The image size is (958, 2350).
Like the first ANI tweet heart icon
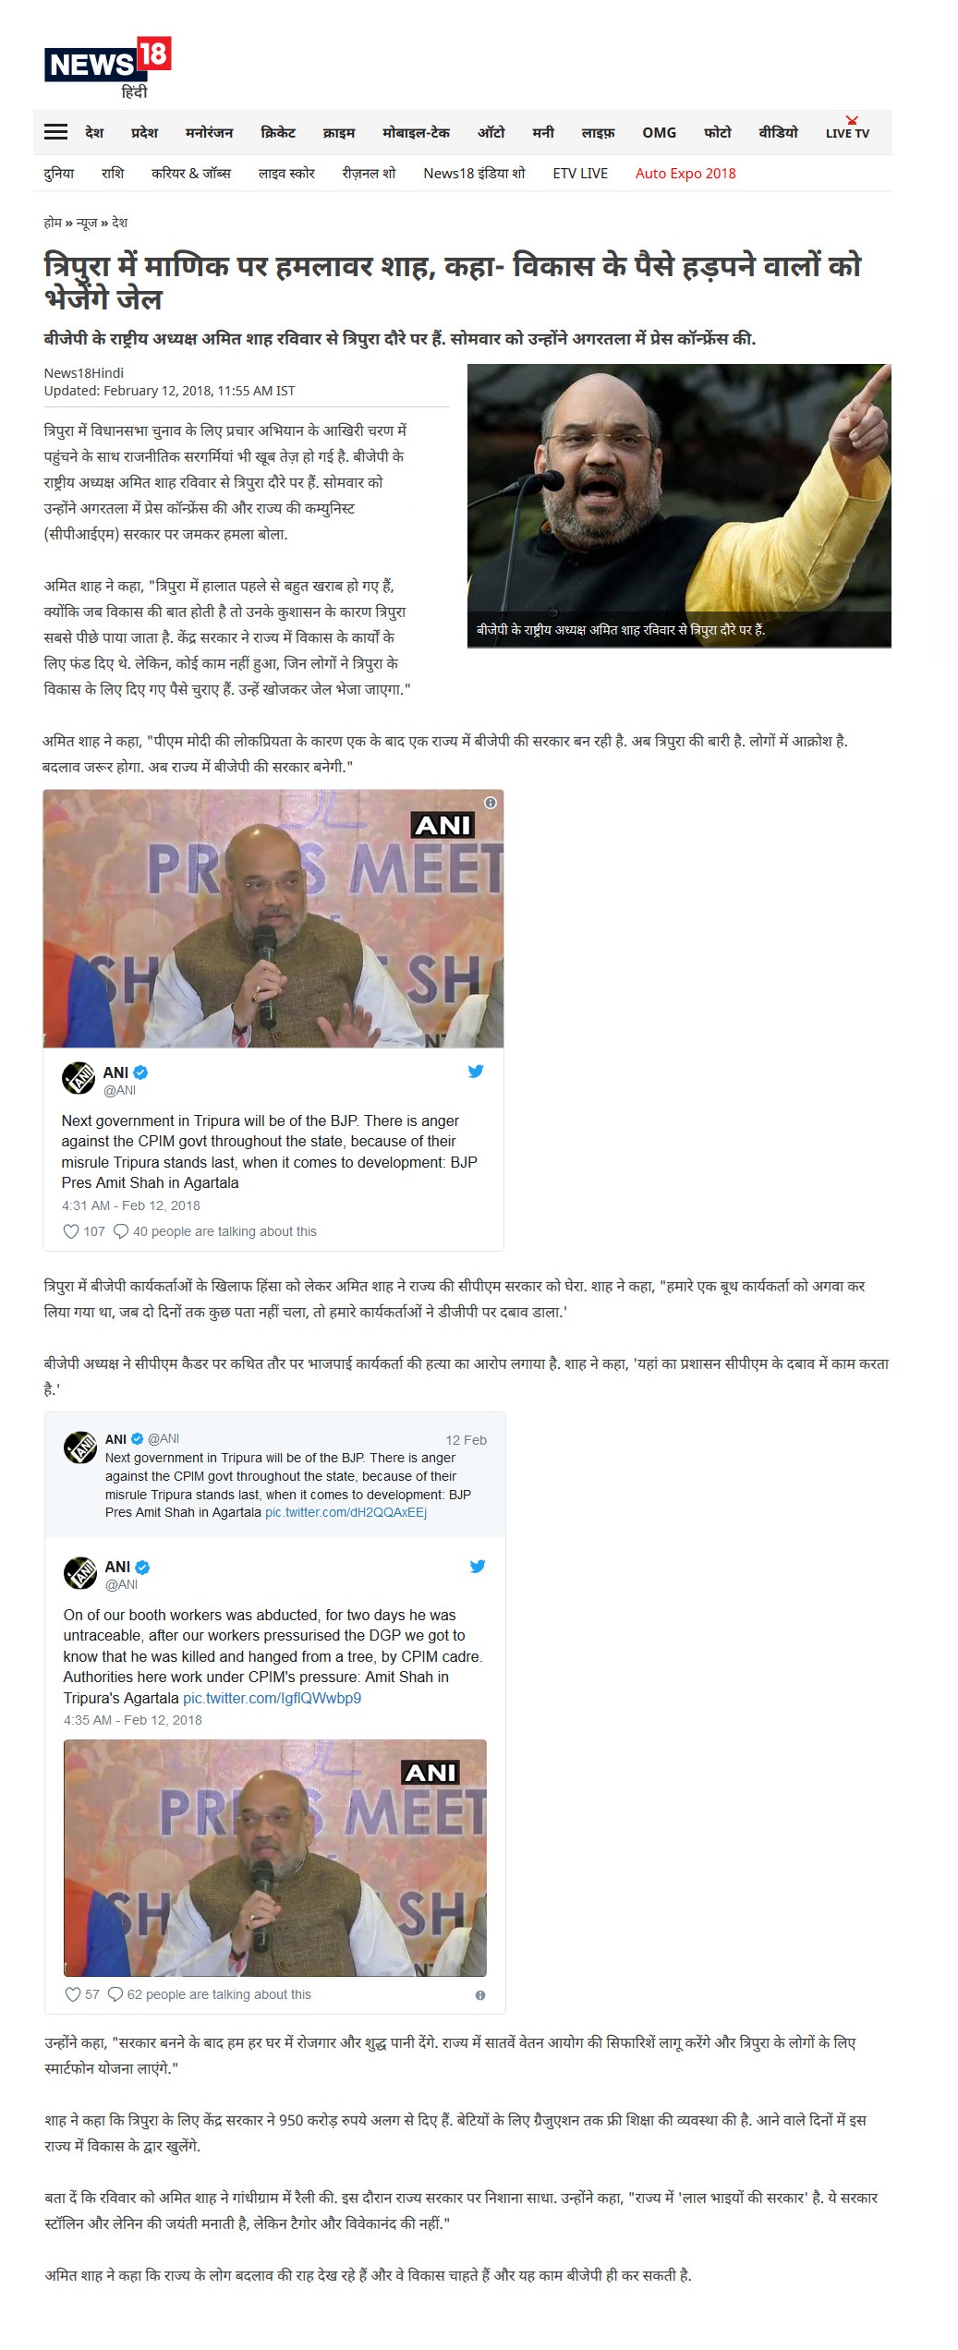click(70, 1231)
